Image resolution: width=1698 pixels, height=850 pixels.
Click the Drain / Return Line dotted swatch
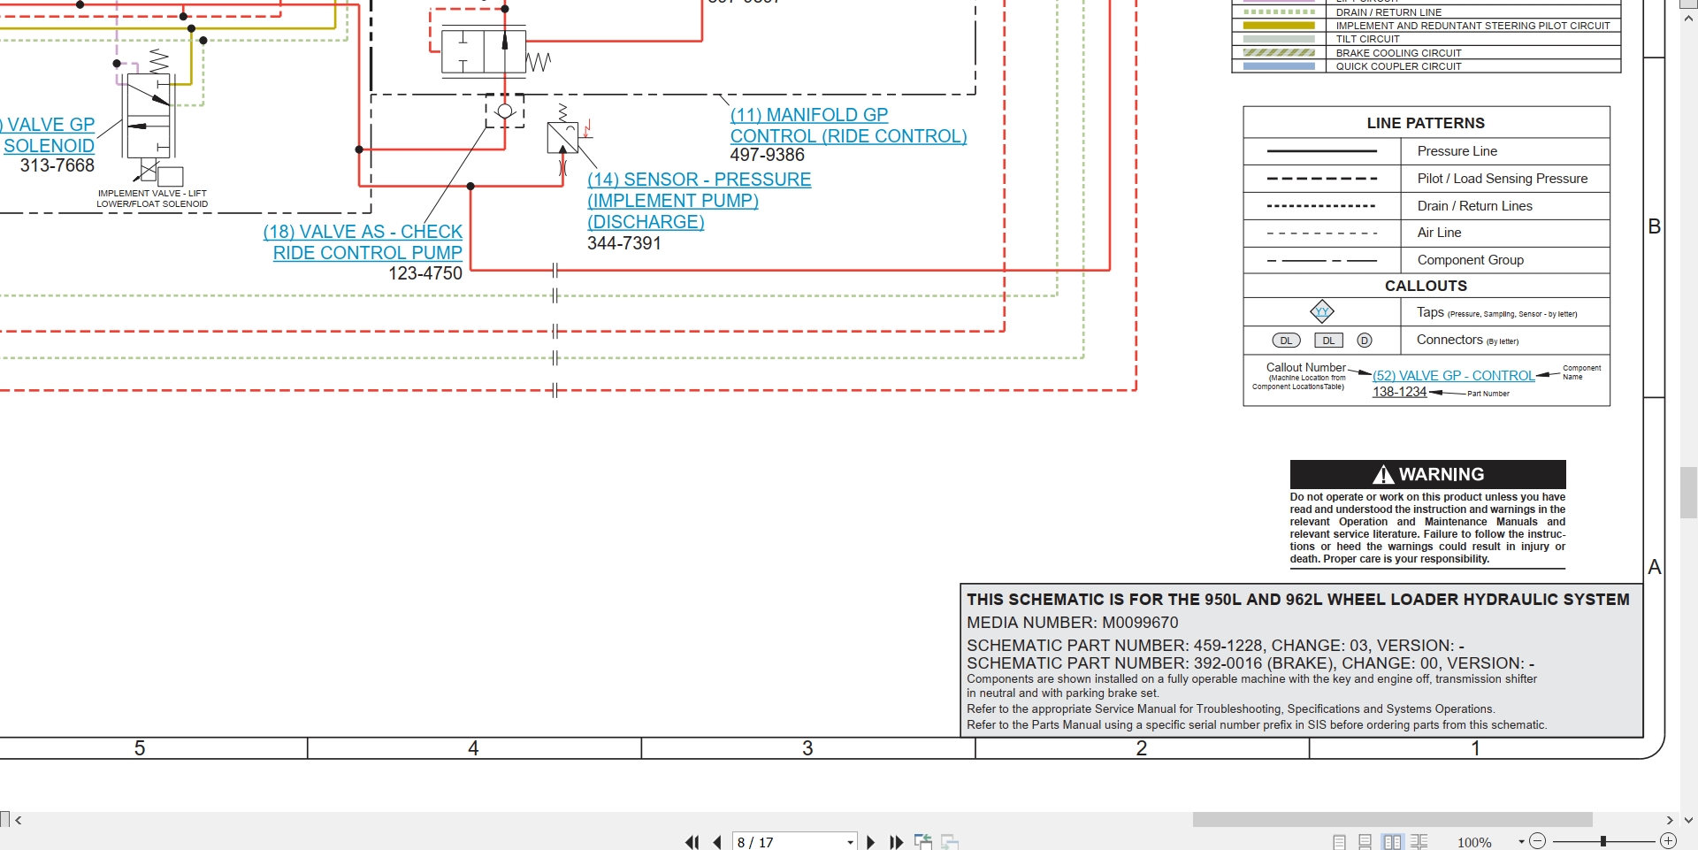pyautogui.click(x=1279, y=12)
